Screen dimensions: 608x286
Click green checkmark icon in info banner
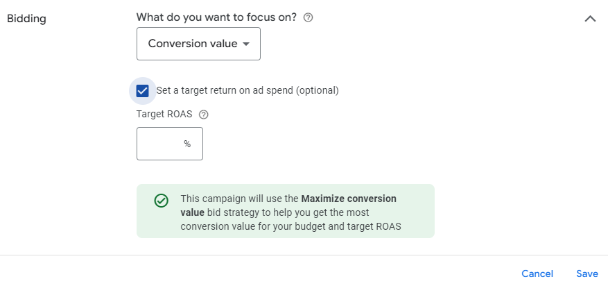click(162, 201)
